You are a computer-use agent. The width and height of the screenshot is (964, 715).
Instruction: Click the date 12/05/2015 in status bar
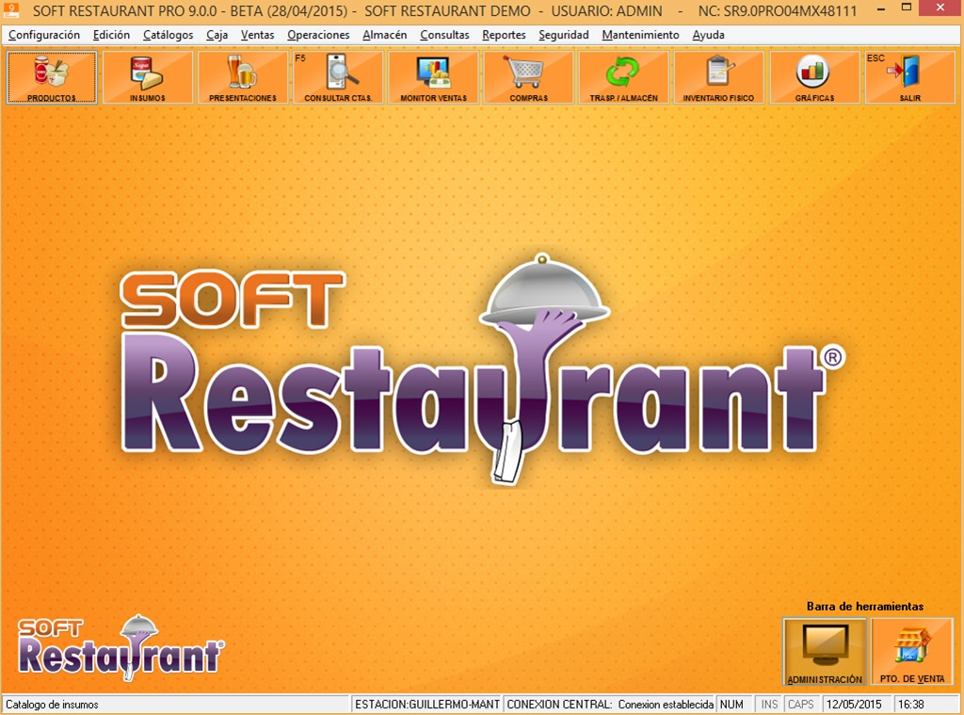(x=854, y=704)
